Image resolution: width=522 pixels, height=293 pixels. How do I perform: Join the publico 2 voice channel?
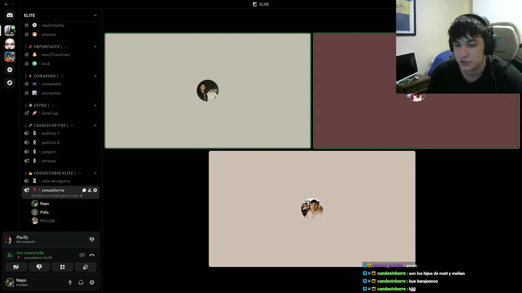[x=60, y=142]
